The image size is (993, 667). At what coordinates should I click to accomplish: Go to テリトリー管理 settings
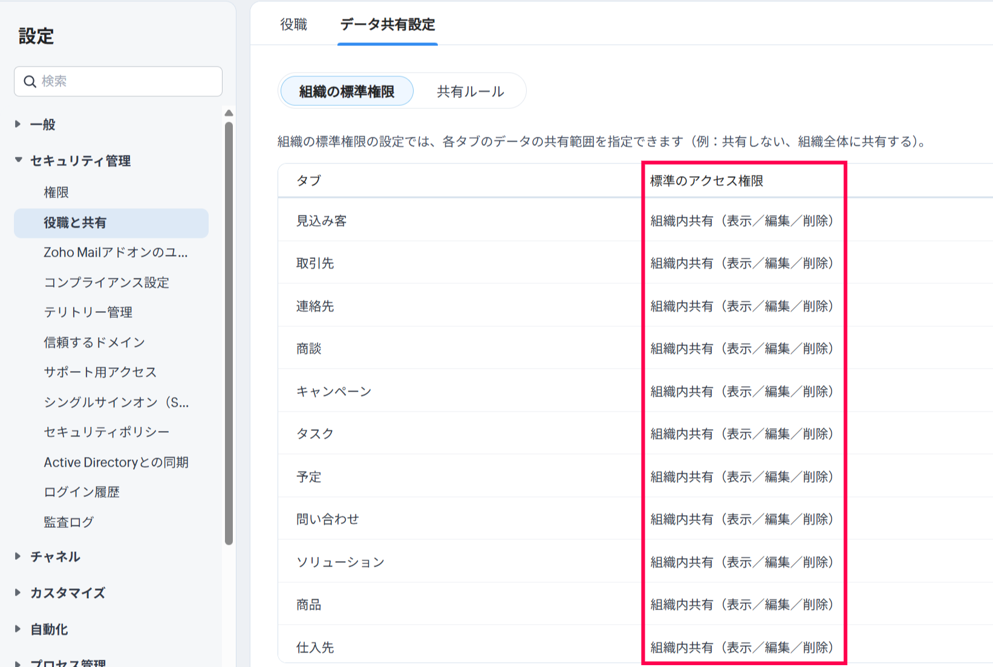click(x=88, y=312)
